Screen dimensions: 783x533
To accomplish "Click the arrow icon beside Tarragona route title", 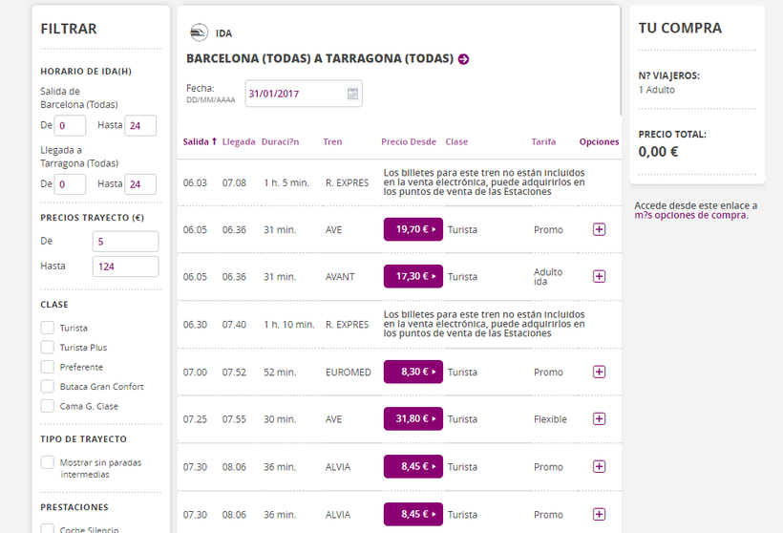I will [463, 59].
